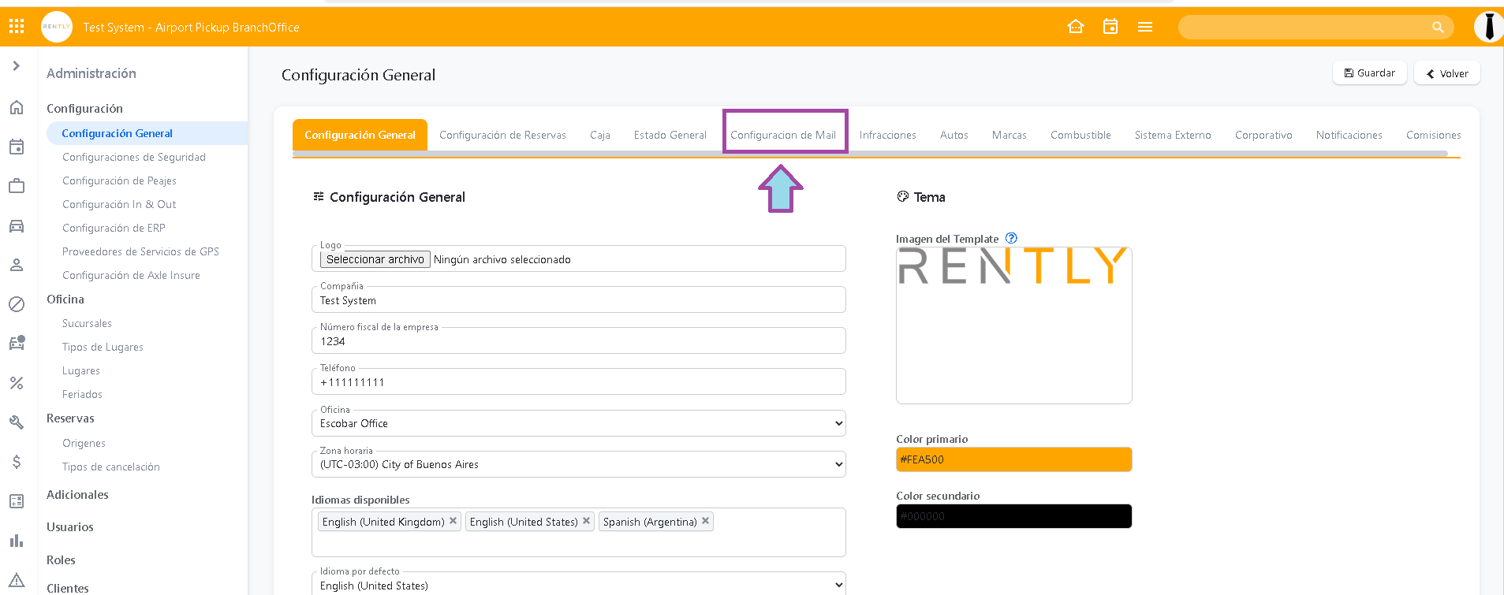Viewport: 1504px width, 595px height.
Task: Switch to the Infracciones tab
Action: pyautogui.click(x=887, y=135)
